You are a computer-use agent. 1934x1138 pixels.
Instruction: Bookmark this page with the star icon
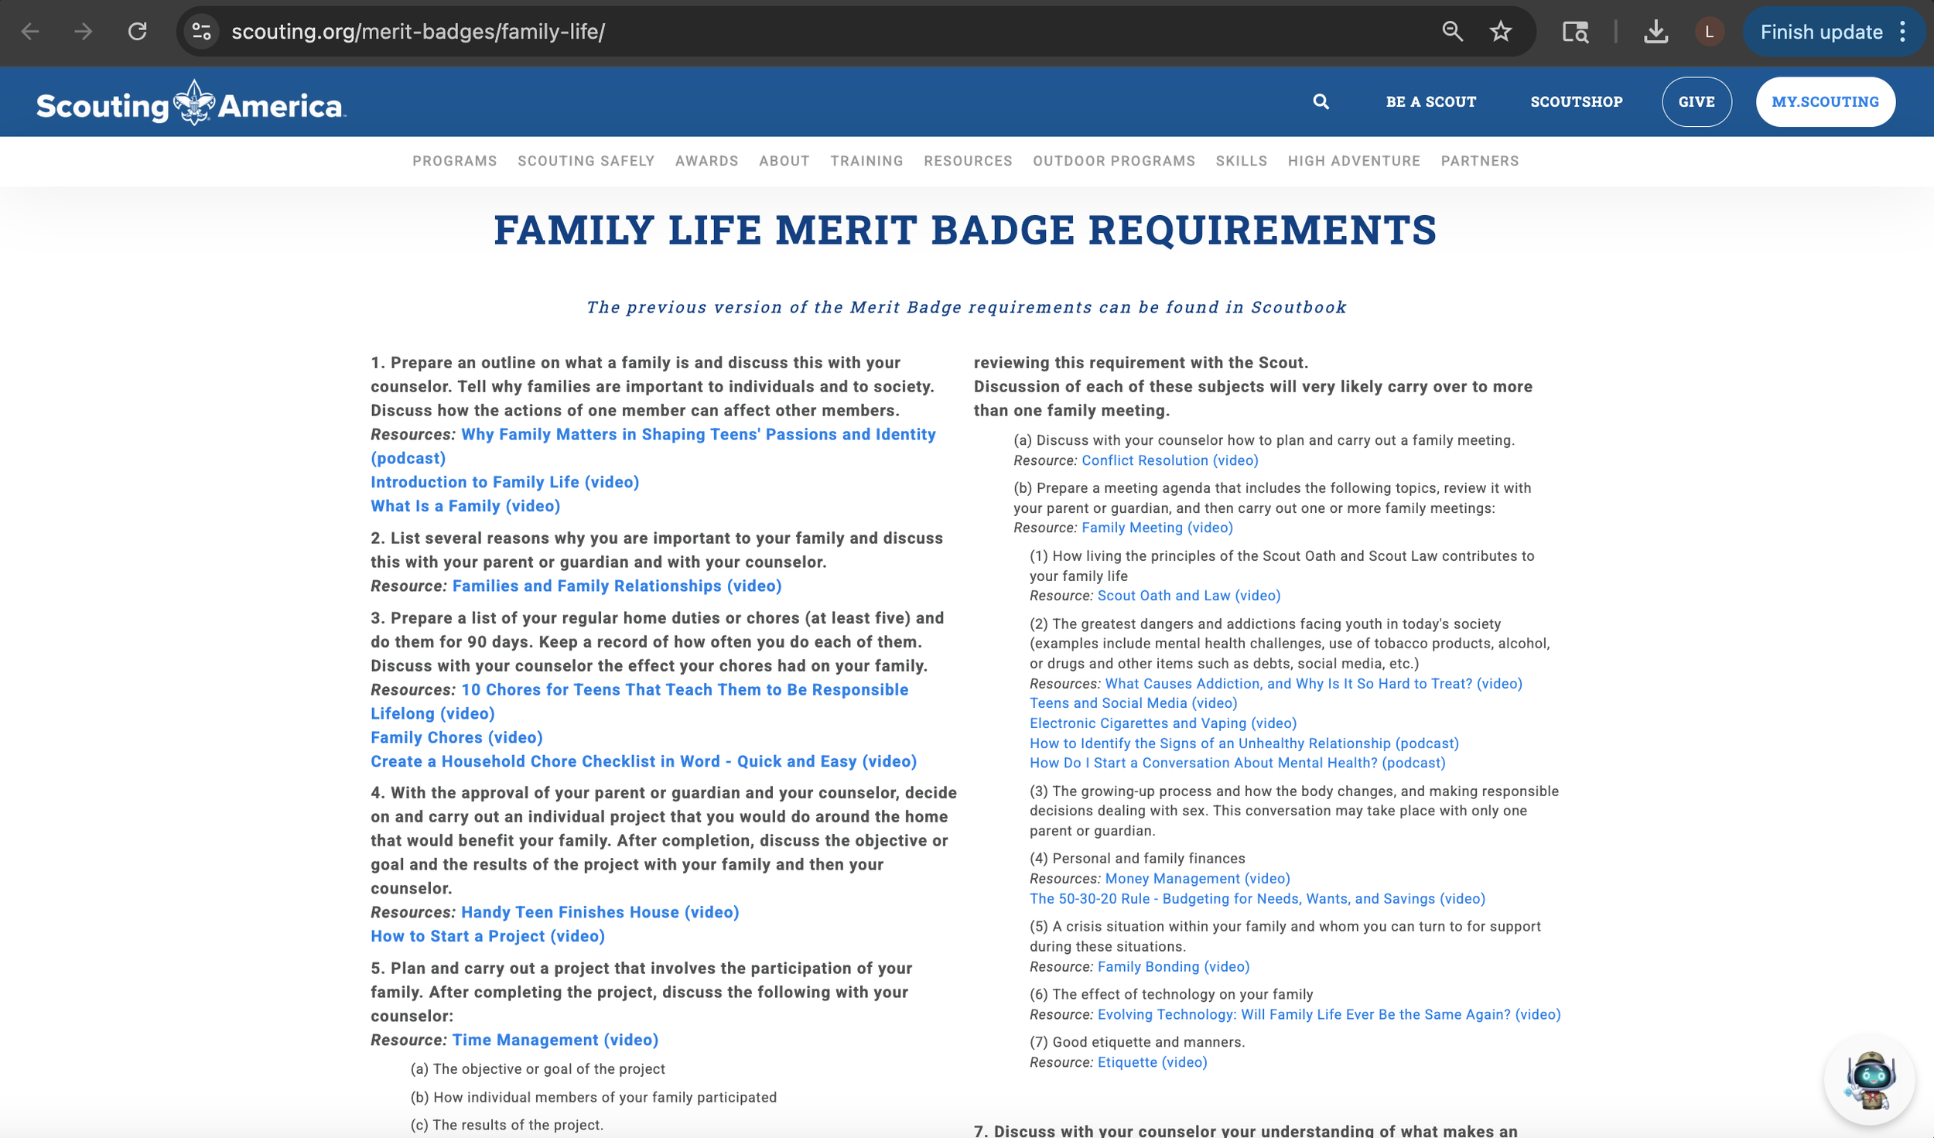click(x=1500, y=32)
